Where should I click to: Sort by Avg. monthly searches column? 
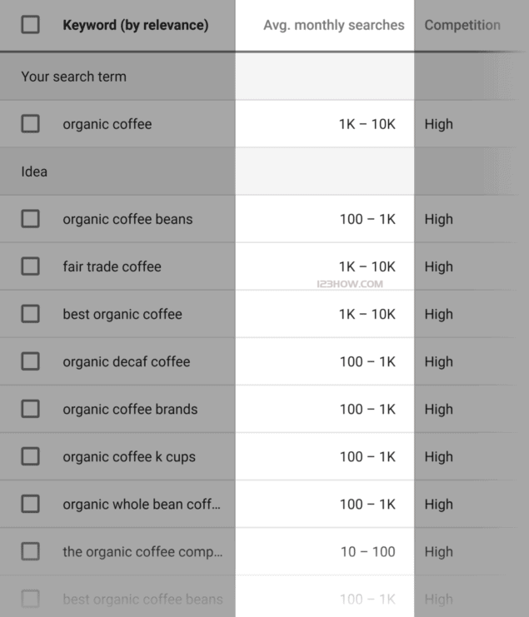coord(333,25)
